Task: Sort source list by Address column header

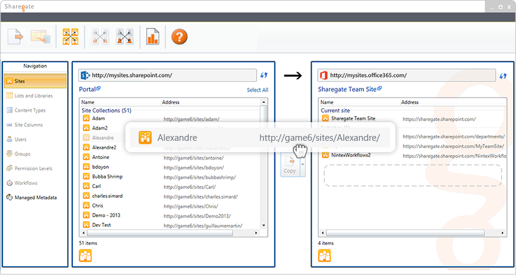Action: click(210, 102)
